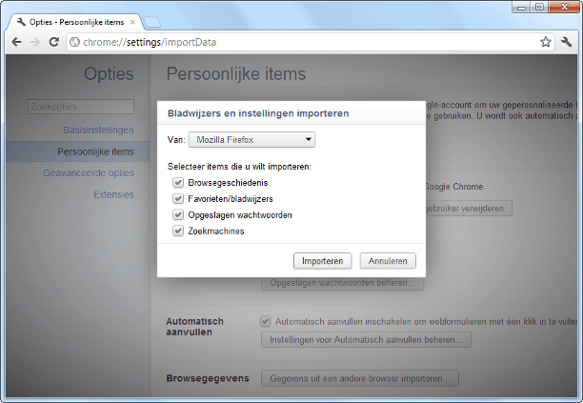Click the Zoekopties search field
The image size is (583, 403).
coord(81,107)
